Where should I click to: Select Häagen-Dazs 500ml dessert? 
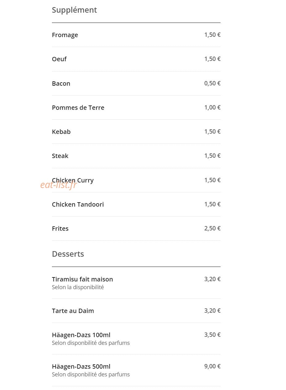tap(136, 370)
